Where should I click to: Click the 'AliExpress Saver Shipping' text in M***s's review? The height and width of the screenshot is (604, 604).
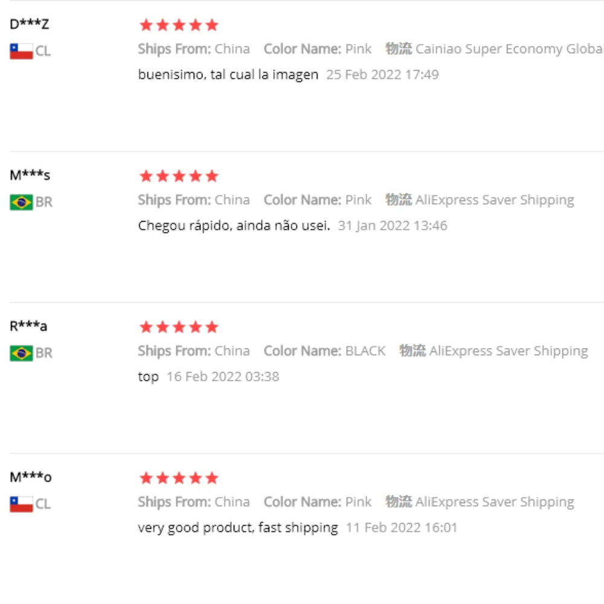click(x=494, y=200)
